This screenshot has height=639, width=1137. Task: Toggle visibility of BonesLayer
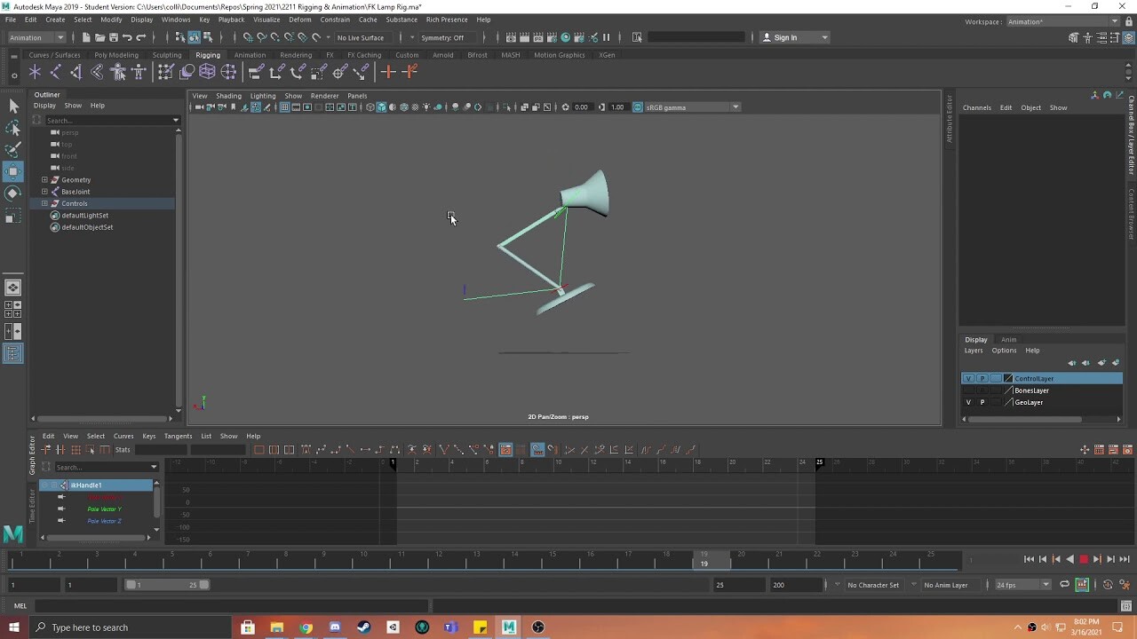click(x=968, y=390)
